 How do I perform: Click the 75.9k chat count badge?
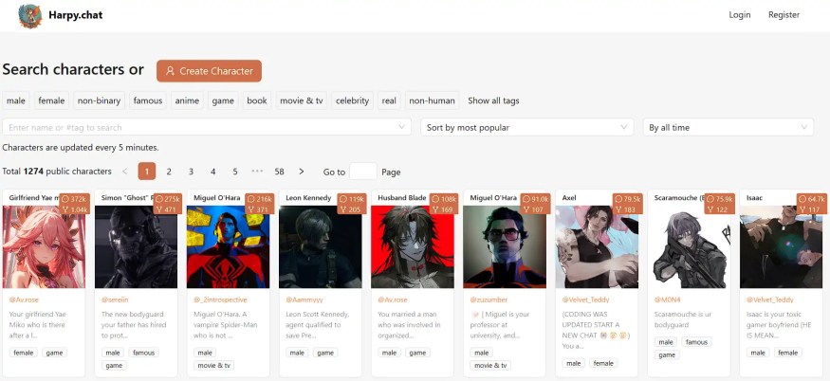pos(719,199)
